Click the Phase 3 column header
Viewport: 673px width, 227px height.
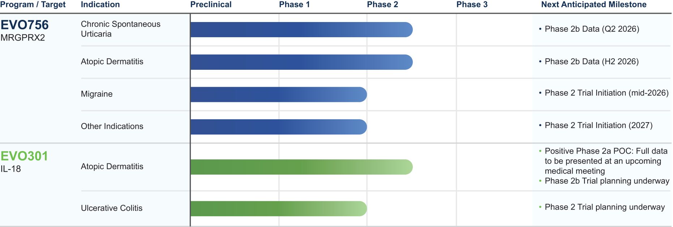tap(472, 5)
